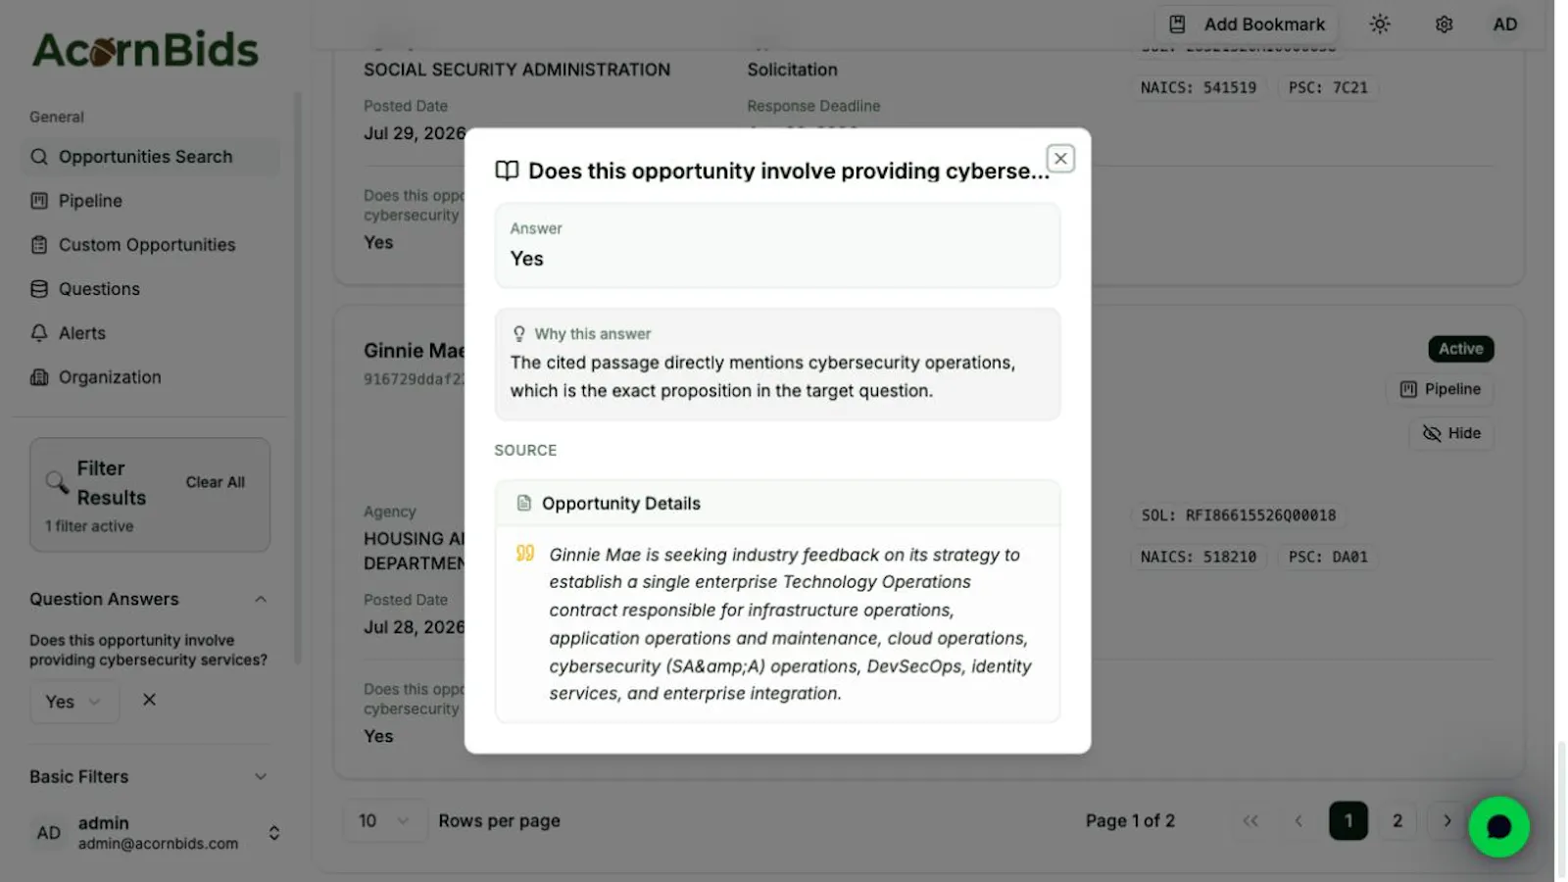Viewport: 1568px width, 882px height.
Task: Add Ginnie Mae opportunity to Pipeline
Action: pos(1441,389)
